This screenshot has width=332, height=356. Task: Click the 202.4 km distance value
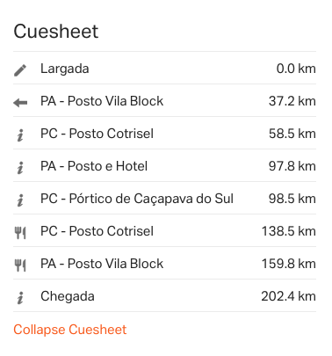point(288,296)
